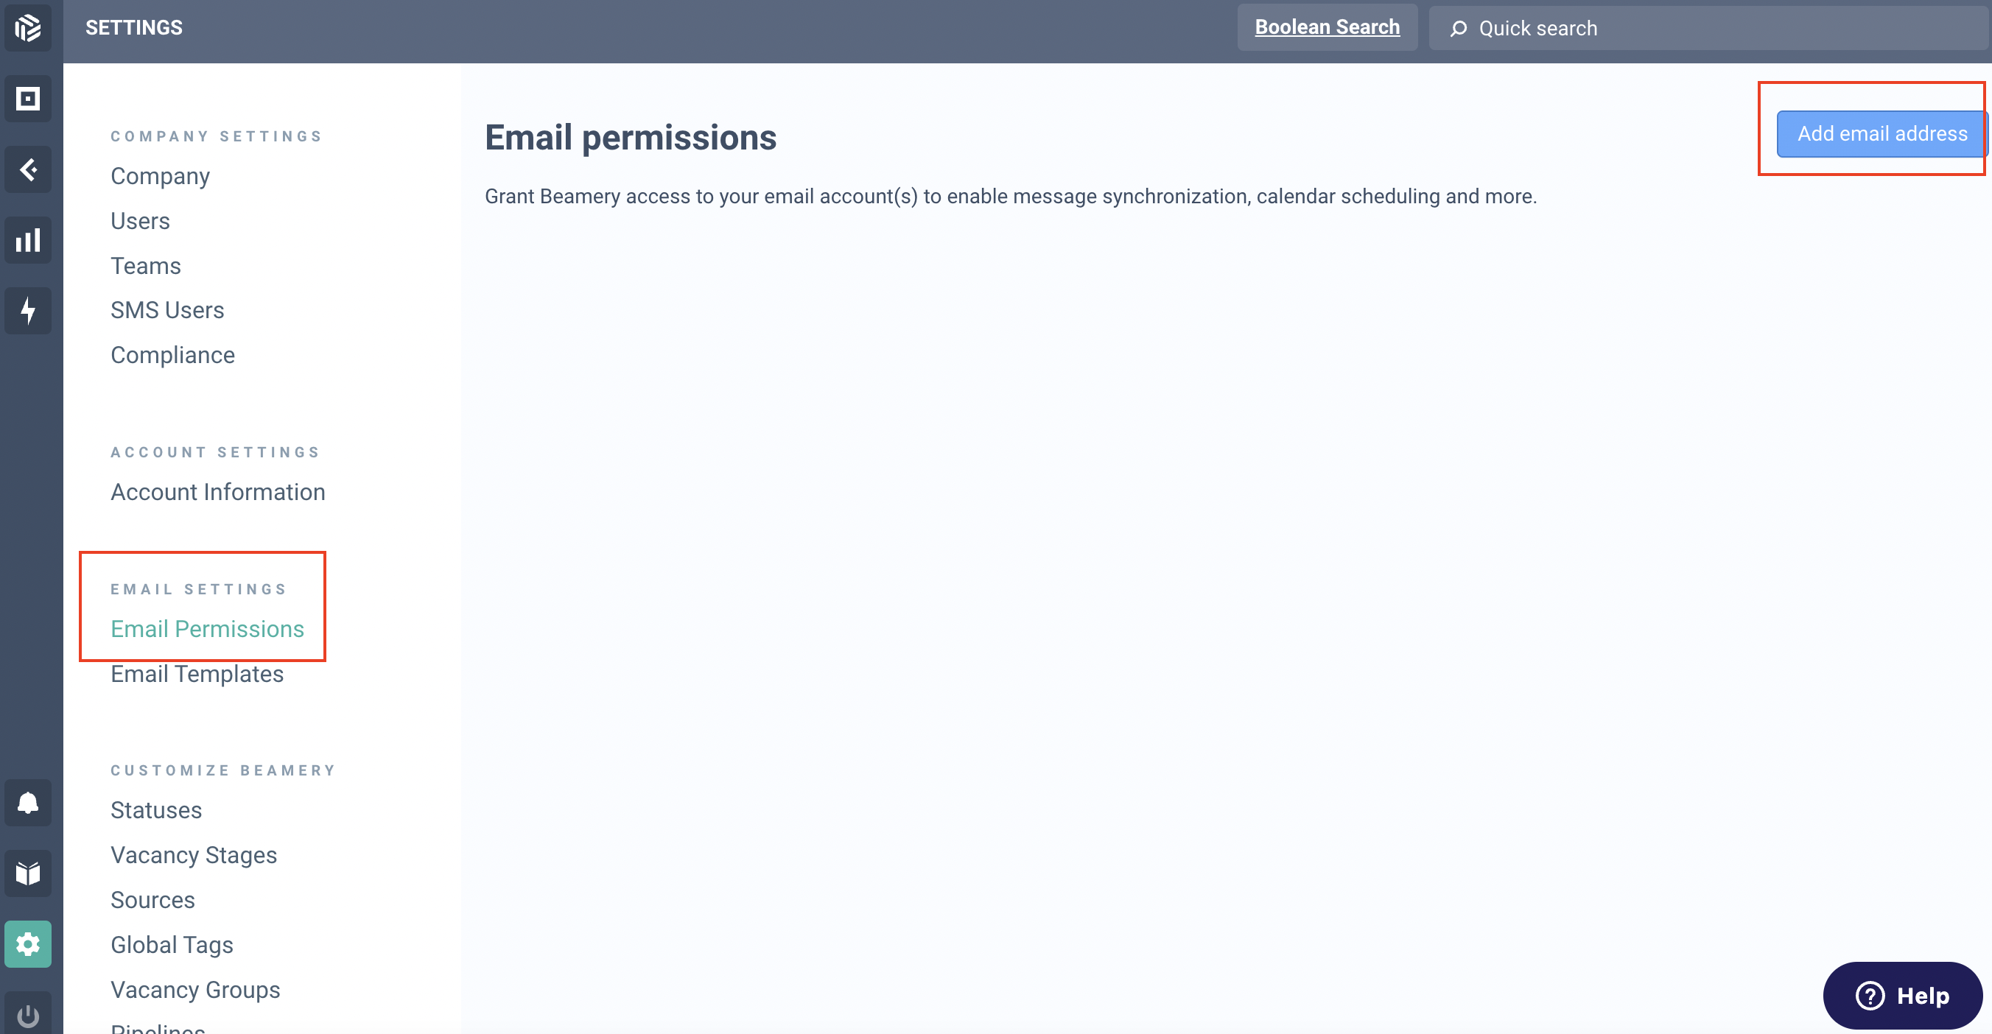Click the power/logout icon bottom-left

[x=29, y=1014]
